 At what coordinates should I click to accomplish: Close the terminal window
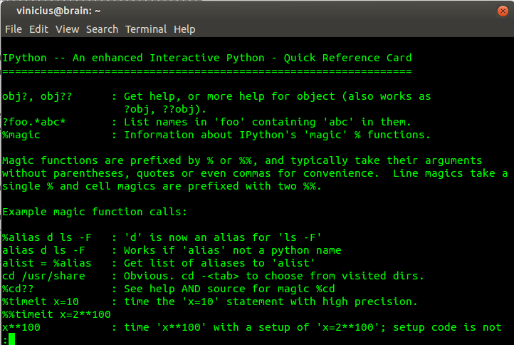[x=501, y=11]
